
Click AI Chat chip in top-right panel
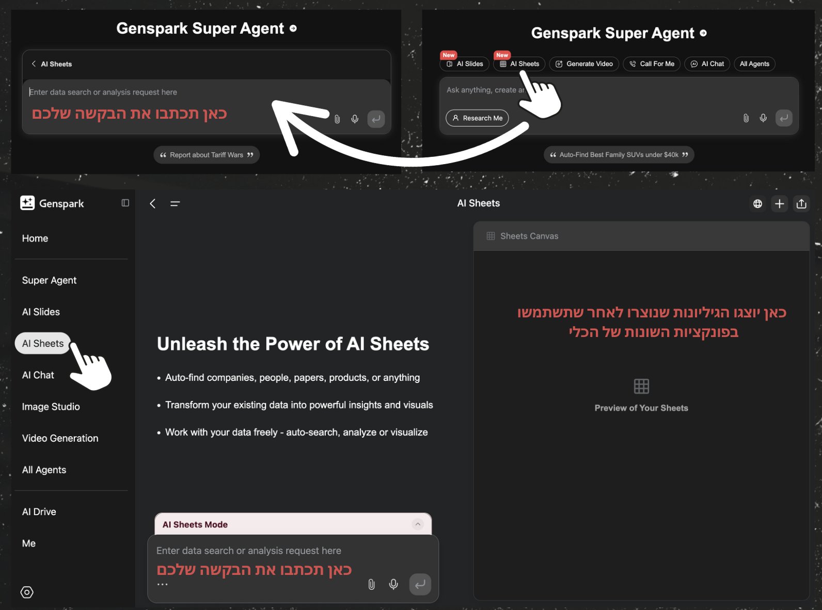coord(707,64)
